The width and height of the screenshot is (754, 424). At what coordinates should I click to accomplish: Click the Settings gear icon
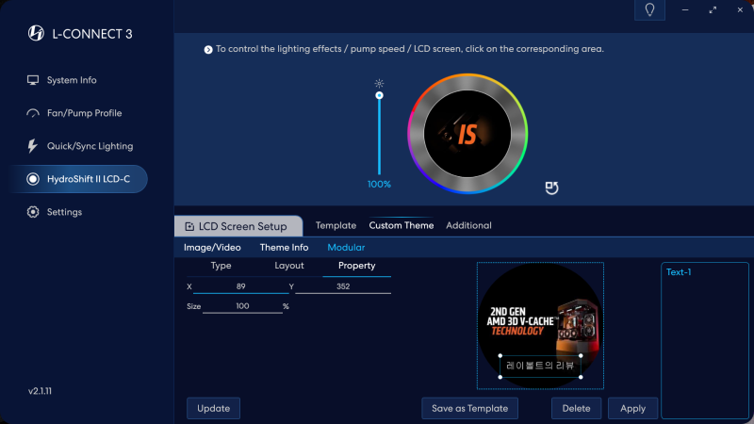[33, 212]
